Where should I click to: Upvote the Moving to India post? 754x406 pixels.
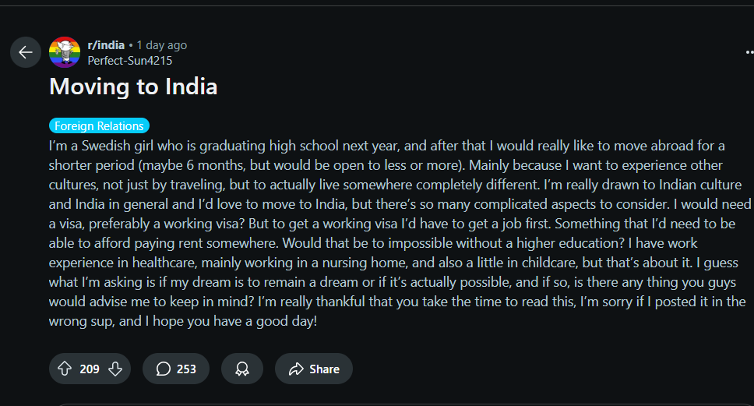tap(65, 369)
